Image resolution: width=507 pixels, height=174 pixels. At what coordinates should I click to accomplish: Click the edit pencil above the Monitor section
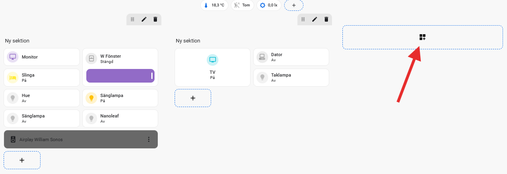coord(144,19)
